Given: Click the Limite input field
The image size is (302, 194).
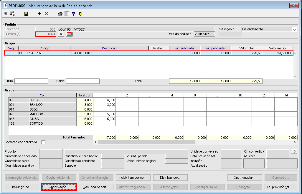Looking at the screenshot, I should [31, 81].
